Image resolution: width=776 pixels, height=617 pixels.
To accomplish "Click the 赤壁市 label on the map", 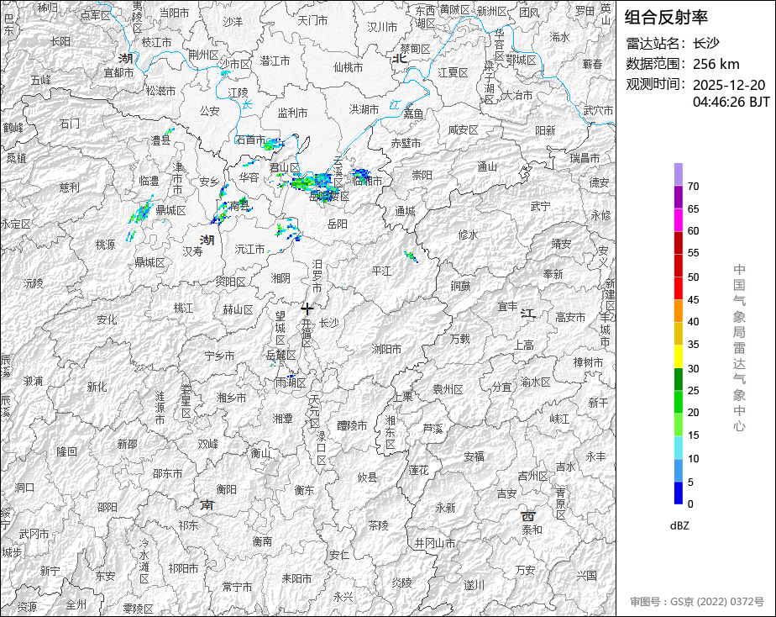I will [x=406, y=143].
